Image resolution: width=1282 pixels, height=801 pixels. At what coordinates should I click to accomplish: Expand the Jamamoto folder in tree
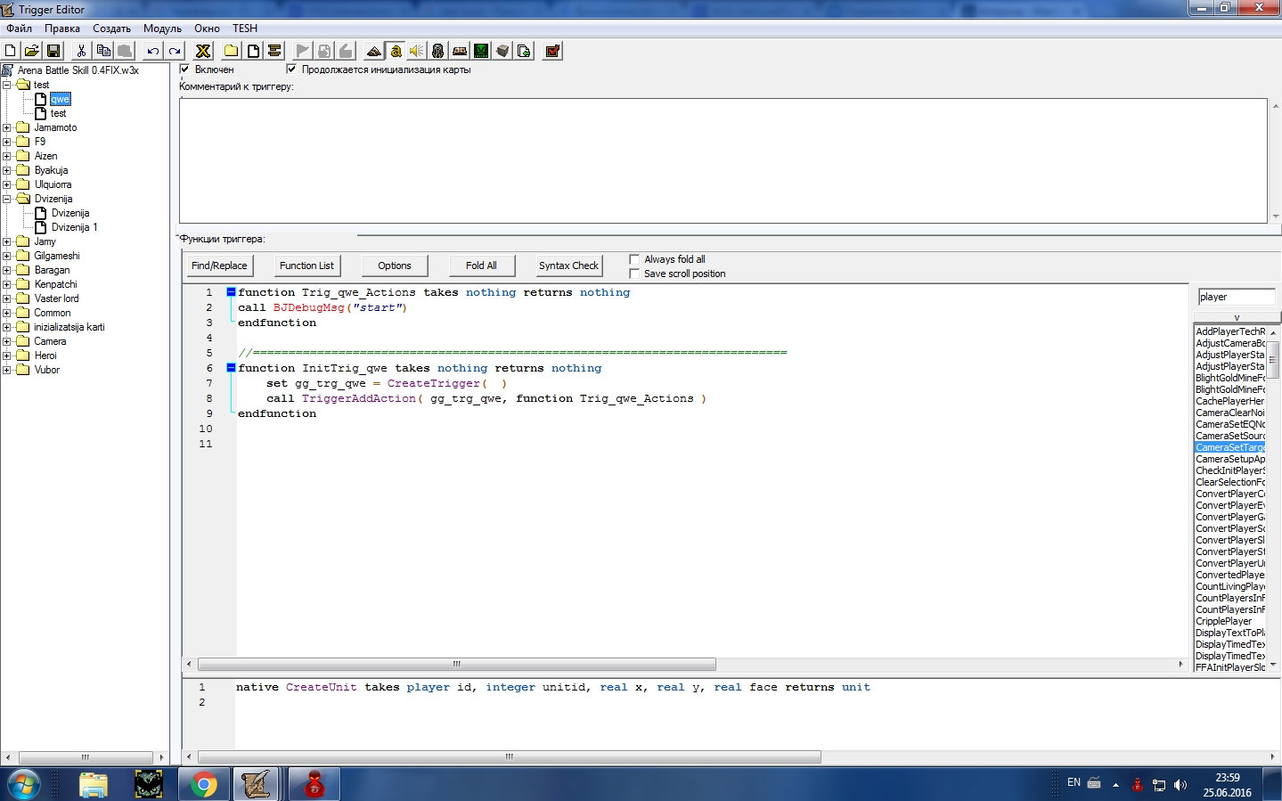pyautogui.click(x=7, y=127)
